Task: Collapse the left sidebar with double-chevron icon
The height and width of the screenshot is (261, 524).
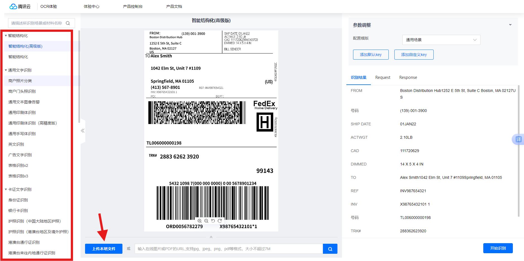Action: coord(83,131)
